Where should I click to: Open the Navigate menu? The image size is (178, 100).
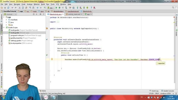pyautogui.click(x=17, y=4)
